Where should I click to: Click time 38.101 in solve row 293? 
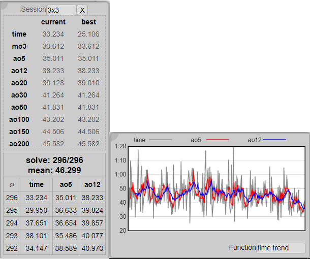(37, 236)
